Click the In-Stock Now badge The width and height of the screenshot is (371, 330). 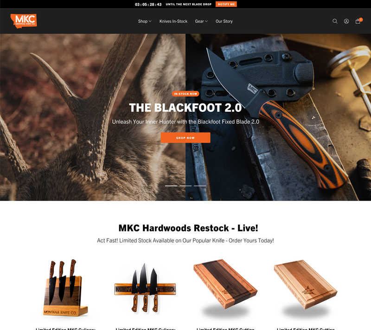(x=185, y=94)
